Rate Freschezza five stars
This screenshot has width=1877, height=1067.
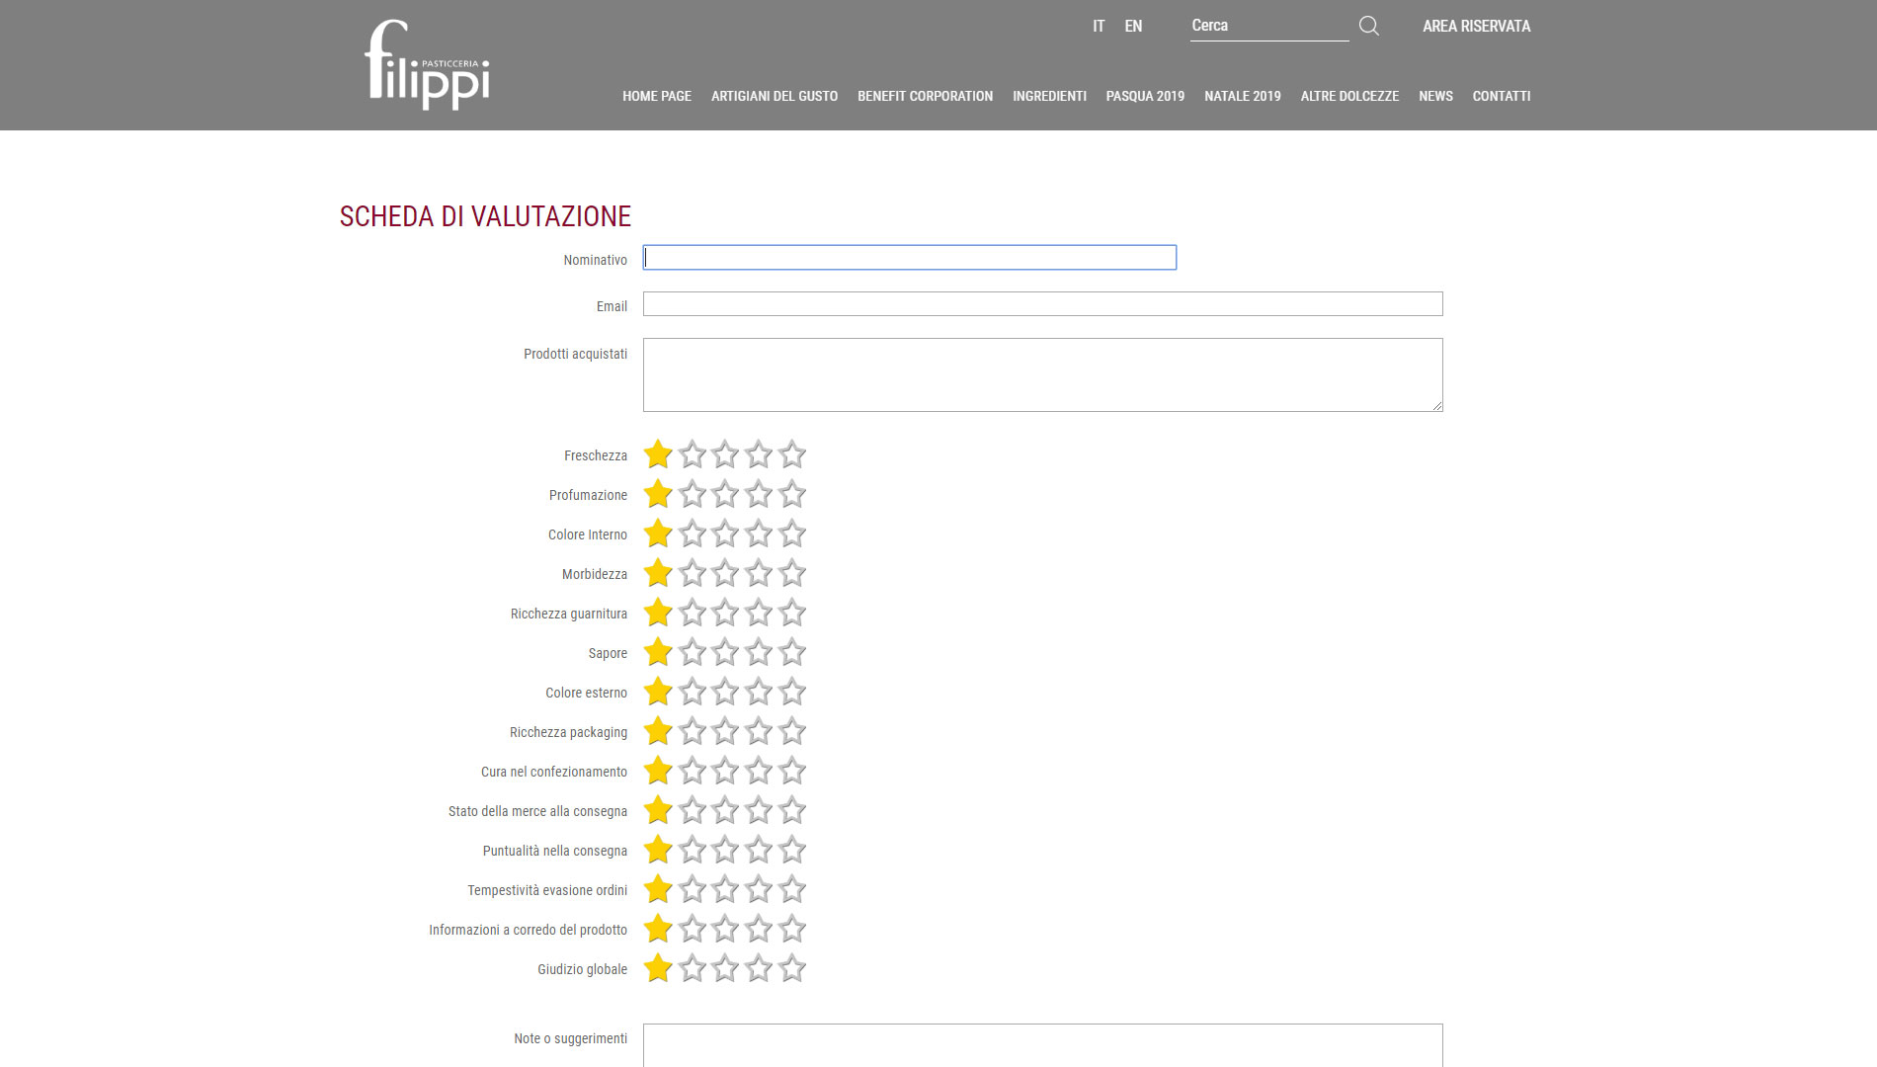point(792,454)
